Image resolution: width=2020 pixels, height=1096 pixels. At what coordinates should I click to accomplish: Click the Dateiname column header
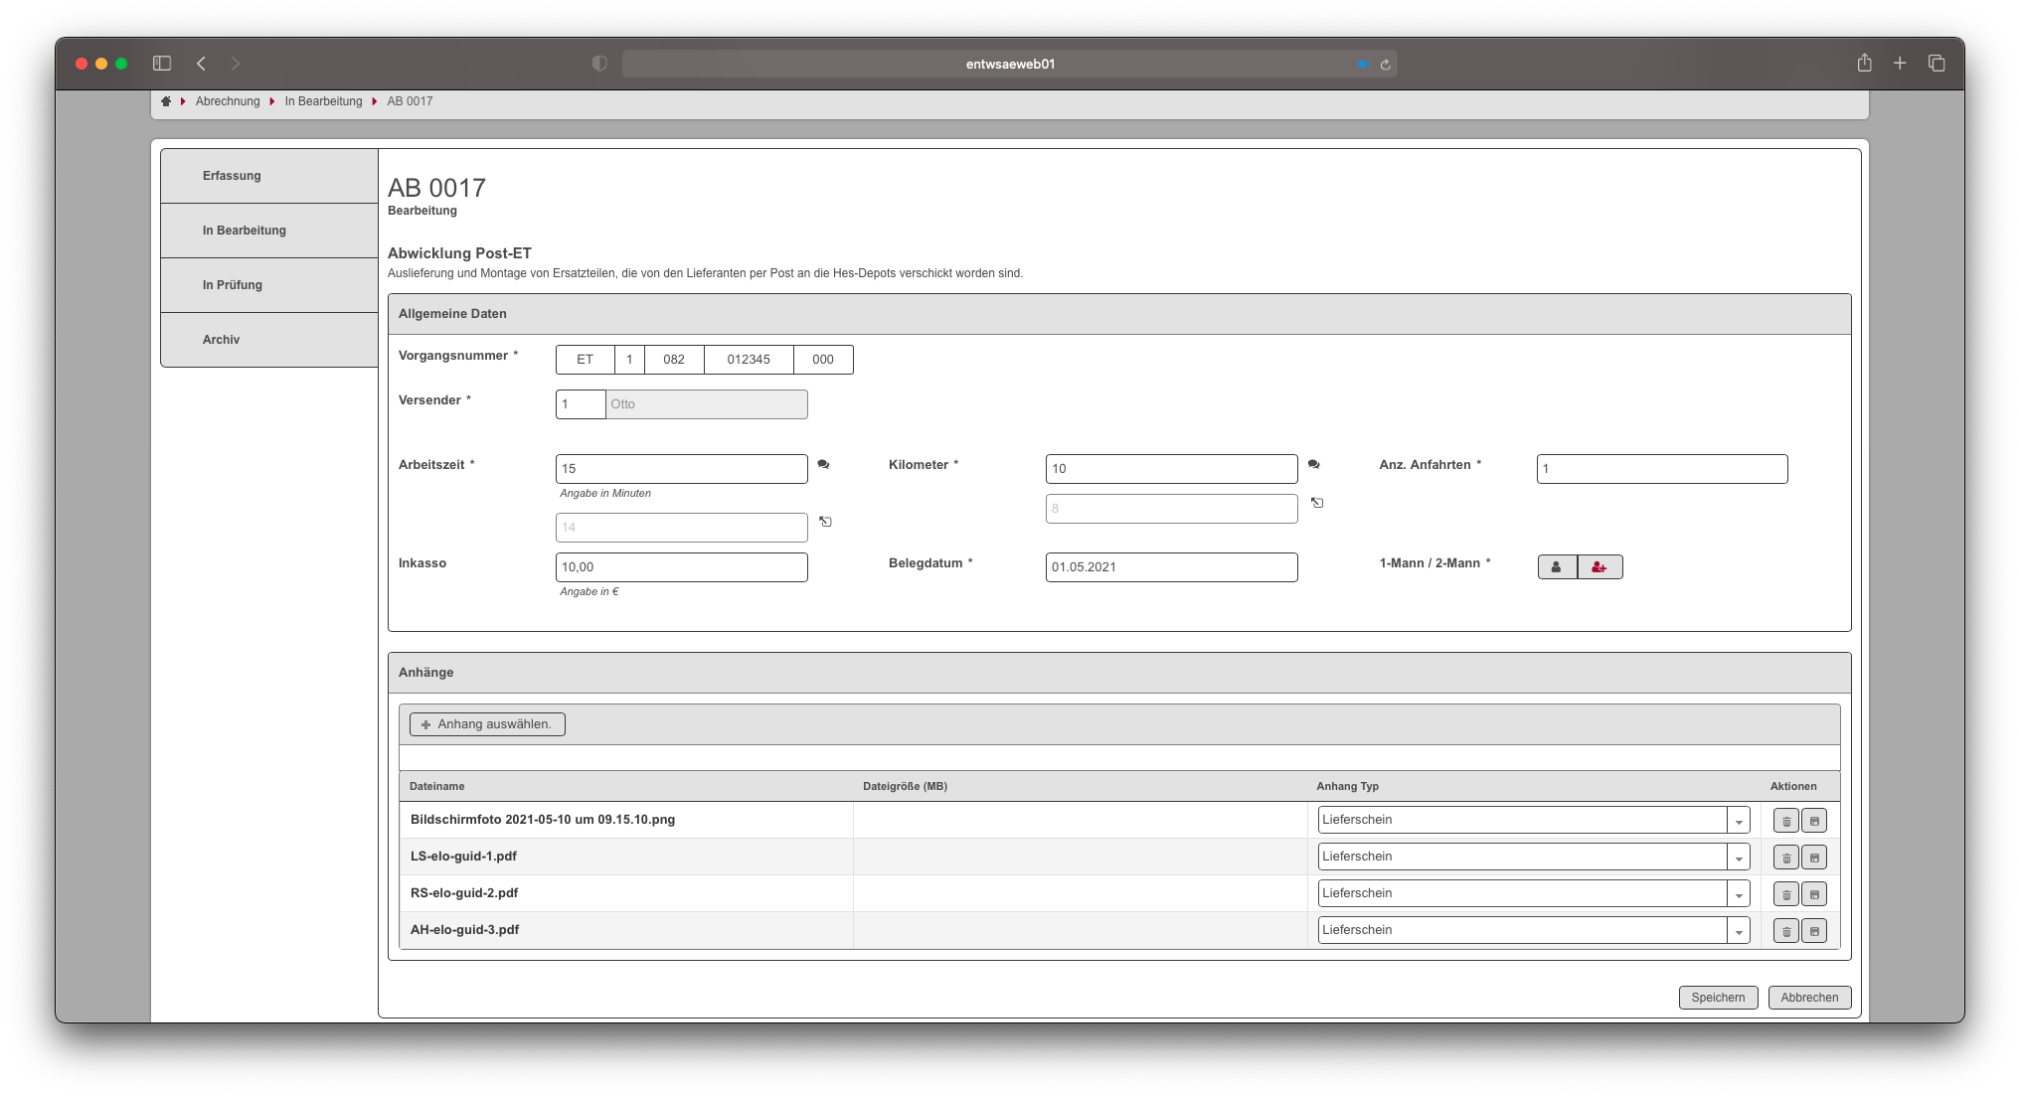click(437, 786)
